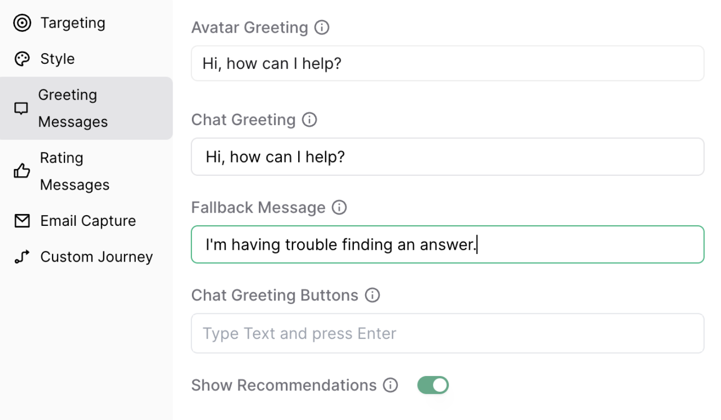Open the Targeting settings section
721x420 pixels.
click(73, 23)
